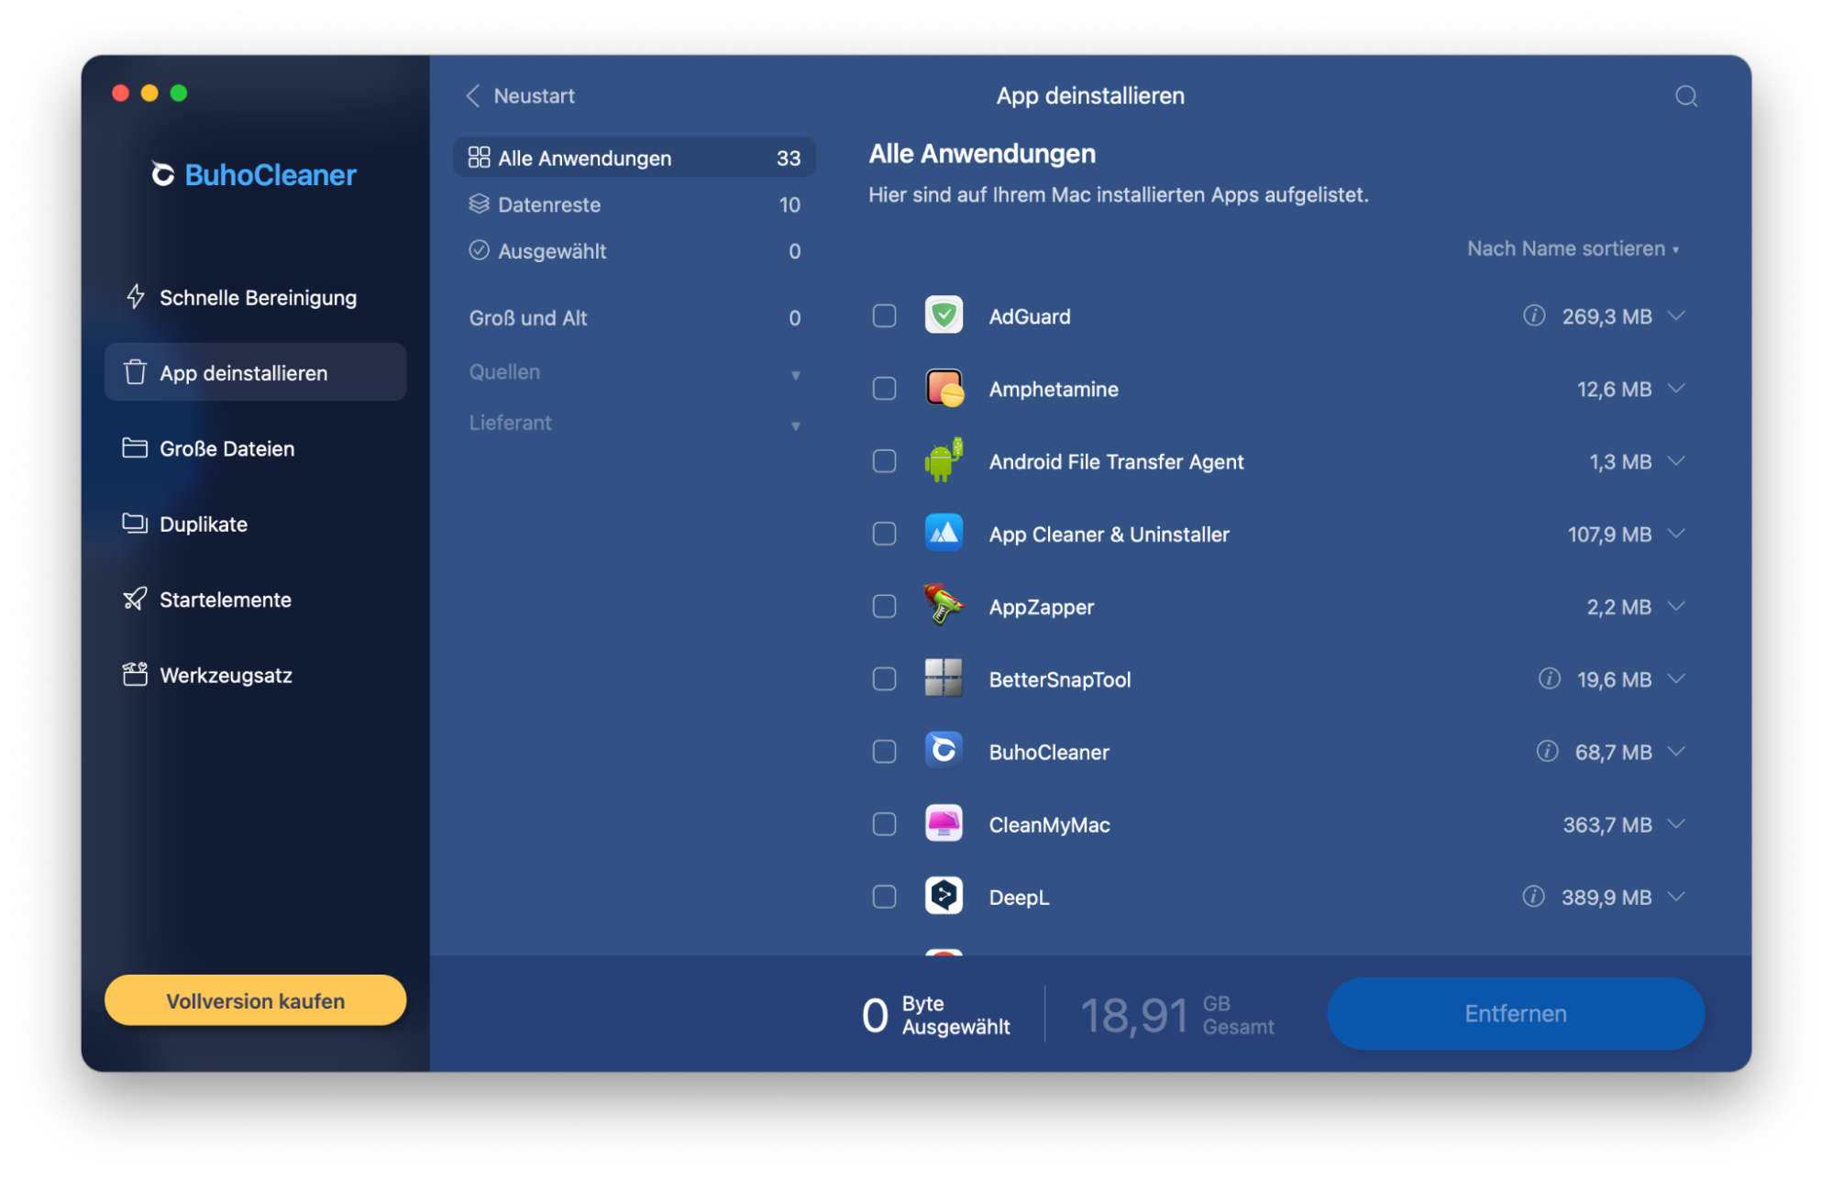Open Duplikate via copy icon
This screenshot has width=1833, height=1180.
135,524
